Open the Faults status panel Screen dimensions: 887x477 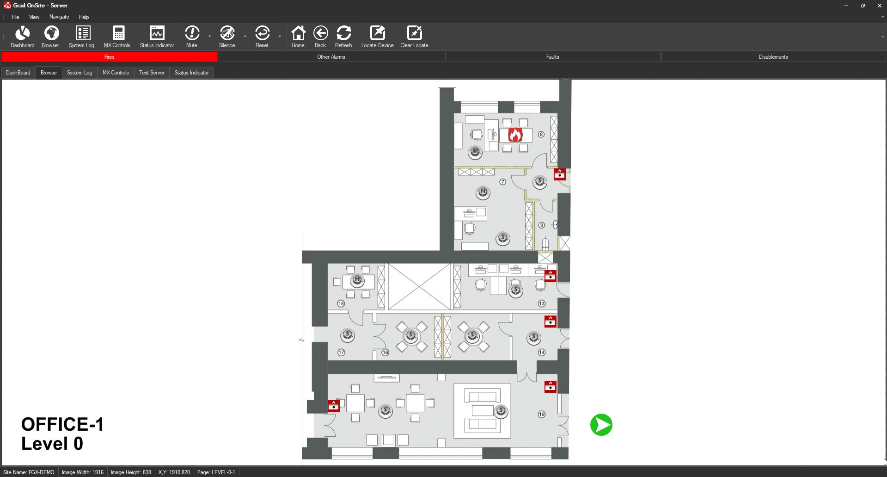point(552,57)
